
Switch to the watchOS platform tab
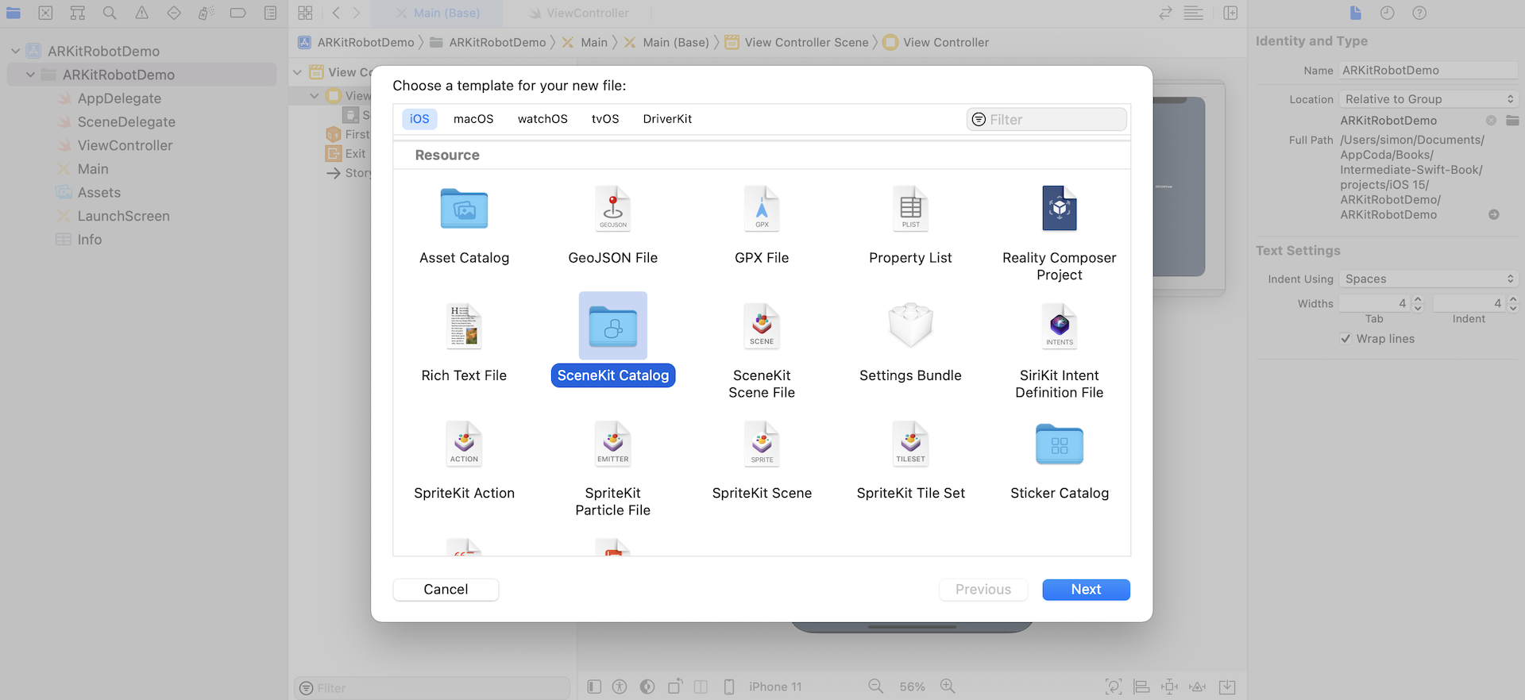point(542,119)
